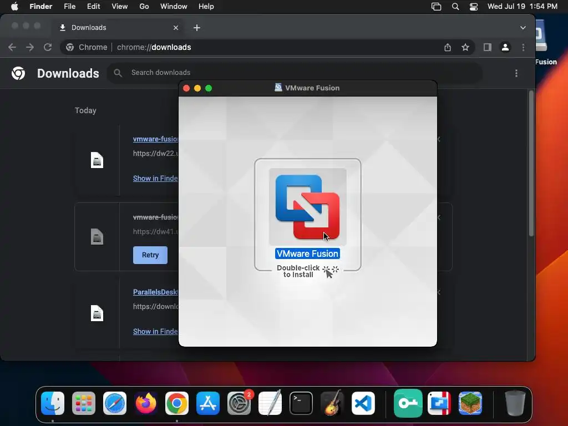The height and width of the screenshot is (426, 568).
Task: Open Spotlight search in the menu bar
Action: (x=455, y=7)
